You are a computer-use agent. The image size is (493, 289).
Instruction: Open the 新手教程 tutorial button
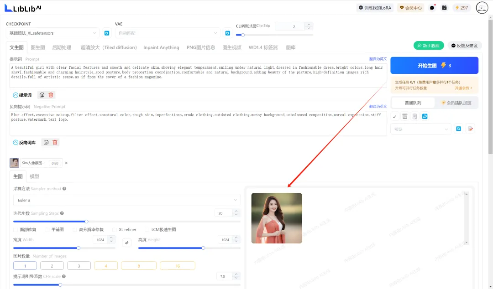tap(429, 46)
